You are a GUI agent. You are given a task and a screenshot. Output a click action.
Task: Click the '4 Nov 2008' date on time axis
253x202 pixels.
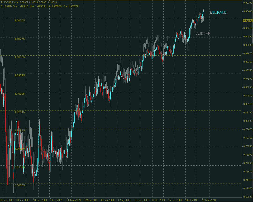click(23, 200)
